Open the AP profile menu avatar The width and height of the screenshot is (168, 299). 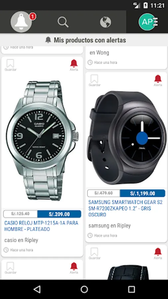(148, 22)
